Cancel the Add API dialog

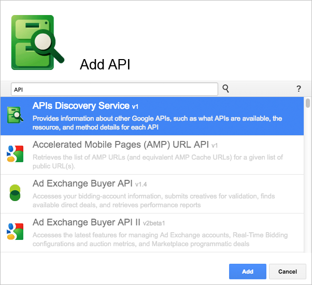click(288, 272)
